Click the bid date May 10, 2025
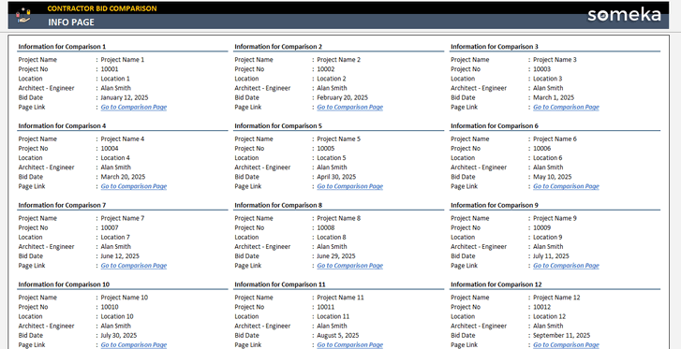 (x=553, y=177)
